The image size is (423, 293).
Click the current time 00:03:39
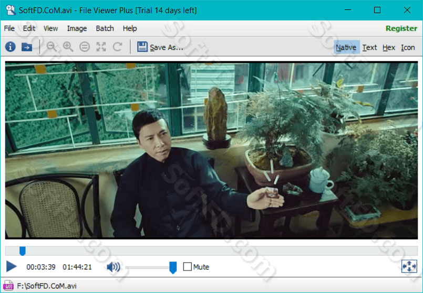41,267
